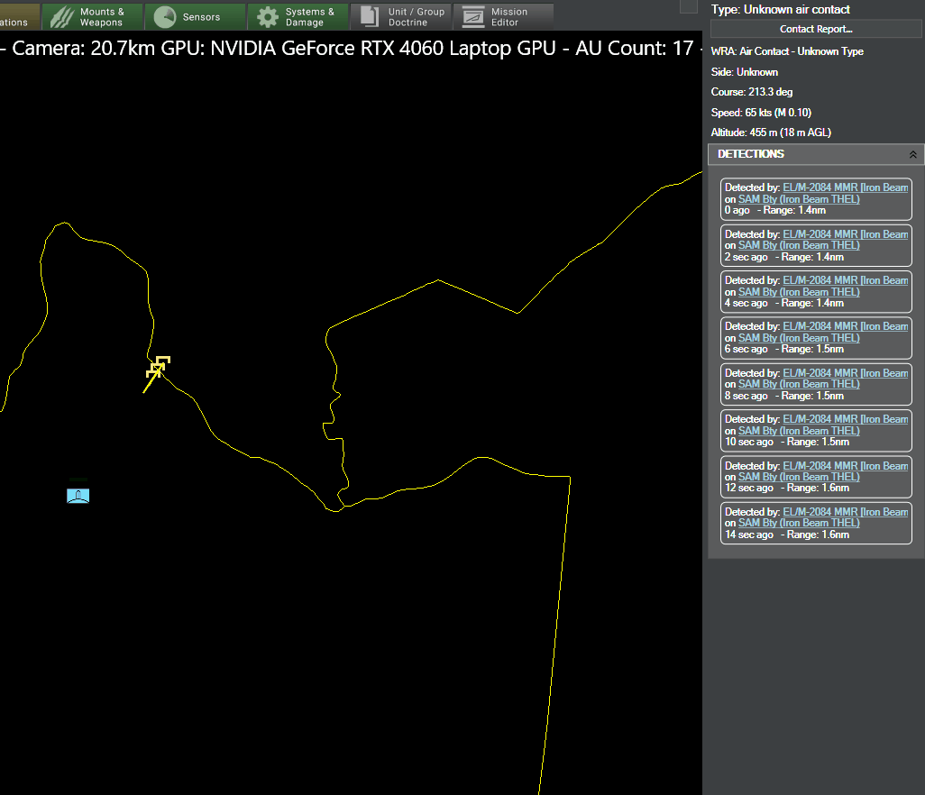Open SAM Bty link in 10 sec ago detection
This screenshot has width=925, height=795.
[x=799, y=431]
